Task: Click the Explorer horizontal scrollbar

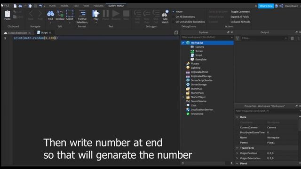Action: (x=205, y=163)
